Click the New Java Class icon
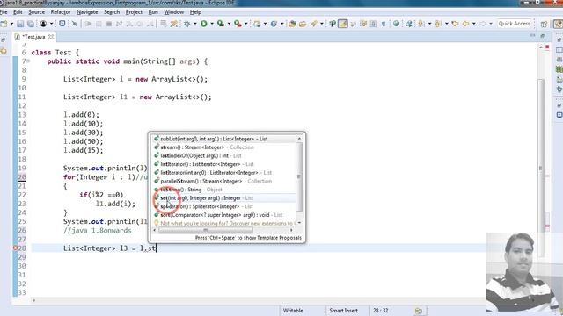 click(274, 24)
